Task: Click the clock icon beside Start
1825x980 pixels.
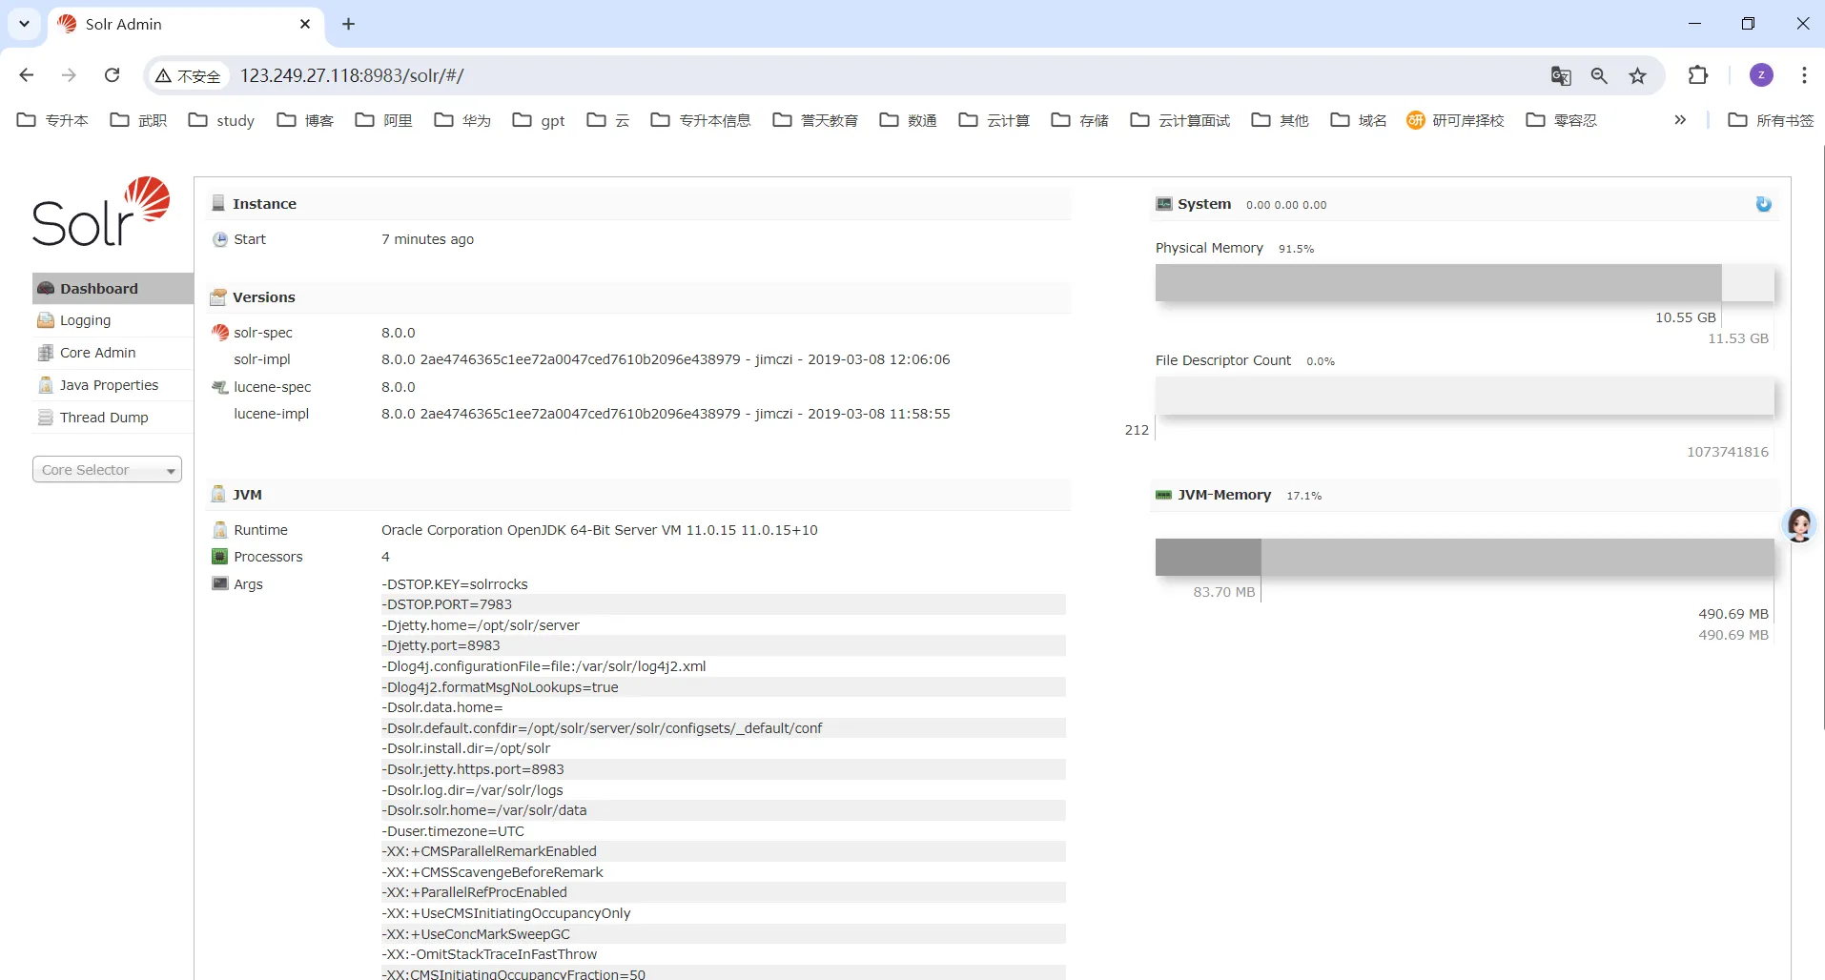Action: pyautogui.click(x=220, y=239)
